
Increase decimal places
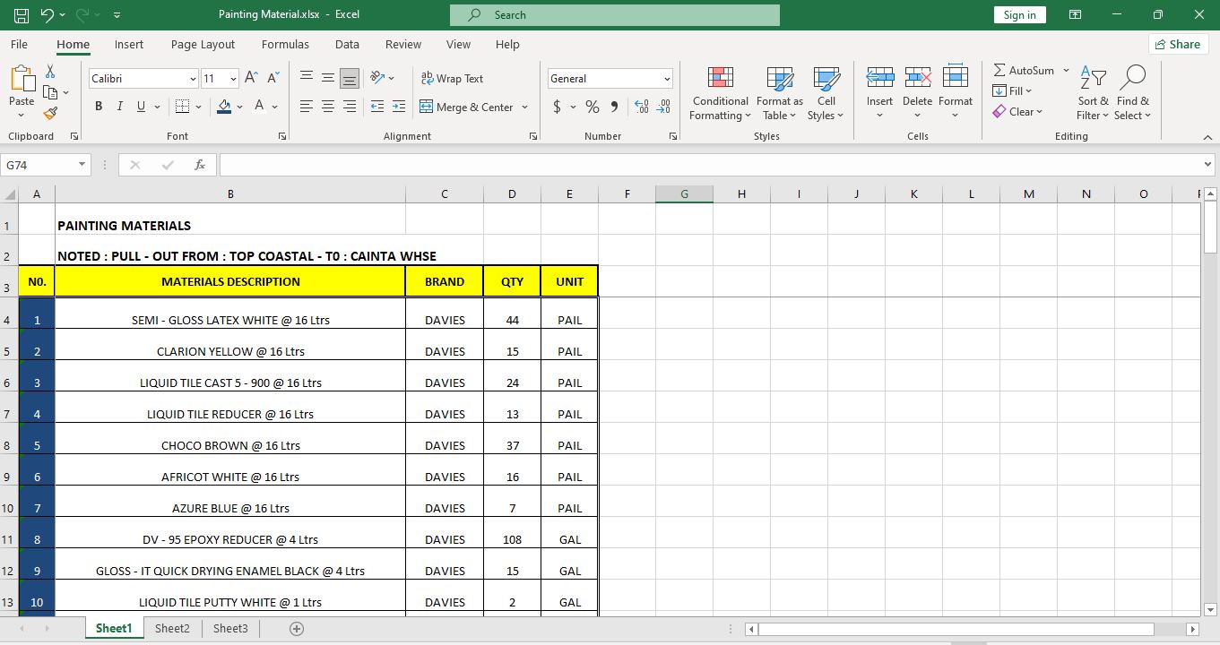click(x=642, y=107)
